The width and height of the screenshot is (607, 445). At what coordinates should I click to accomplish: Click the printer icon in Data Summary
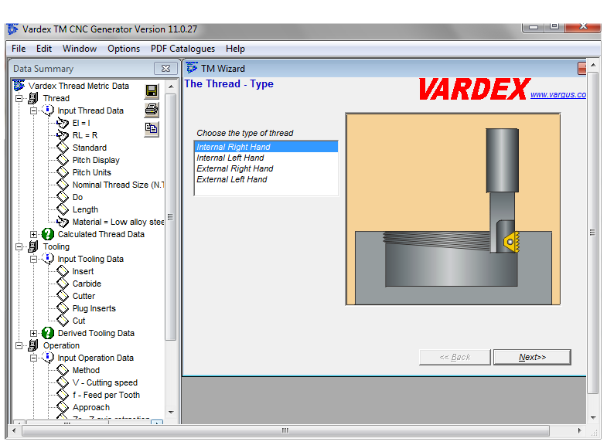(x=152, y=110)
